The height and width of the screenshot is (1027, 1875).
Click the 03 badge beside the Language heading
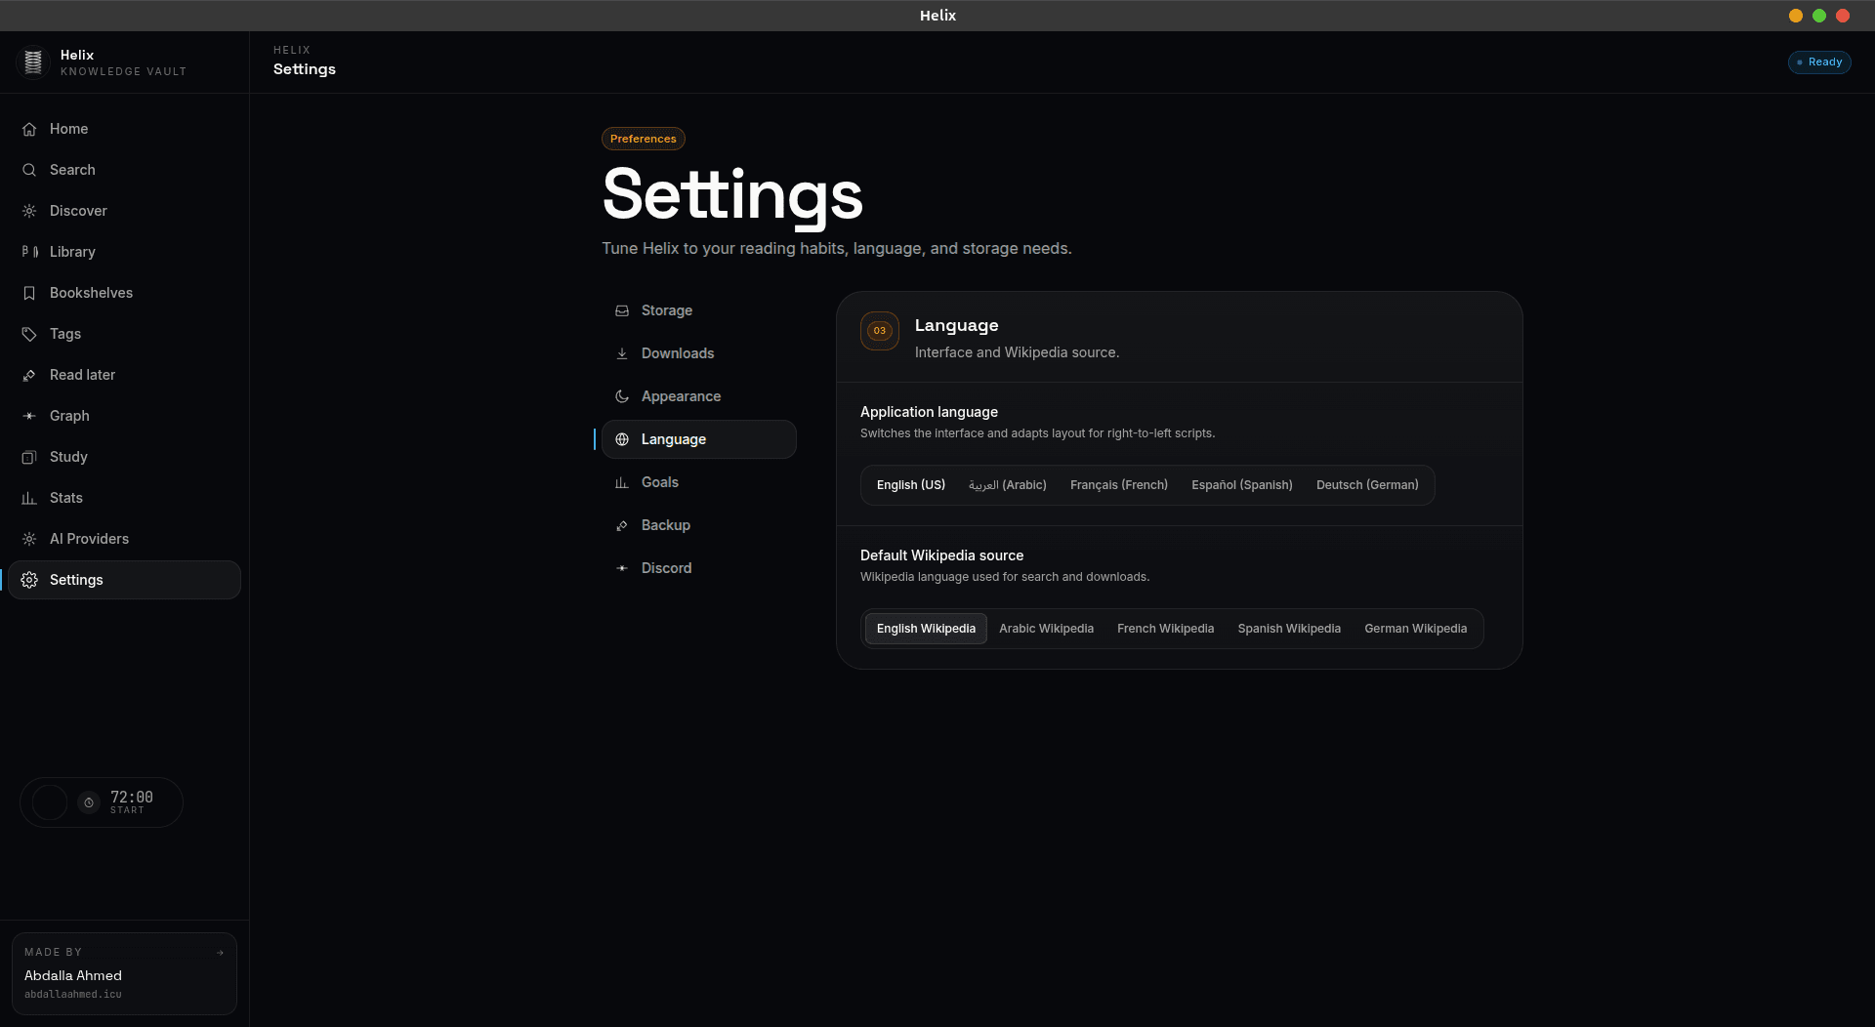pyautogui.click(x=880, y=331)
